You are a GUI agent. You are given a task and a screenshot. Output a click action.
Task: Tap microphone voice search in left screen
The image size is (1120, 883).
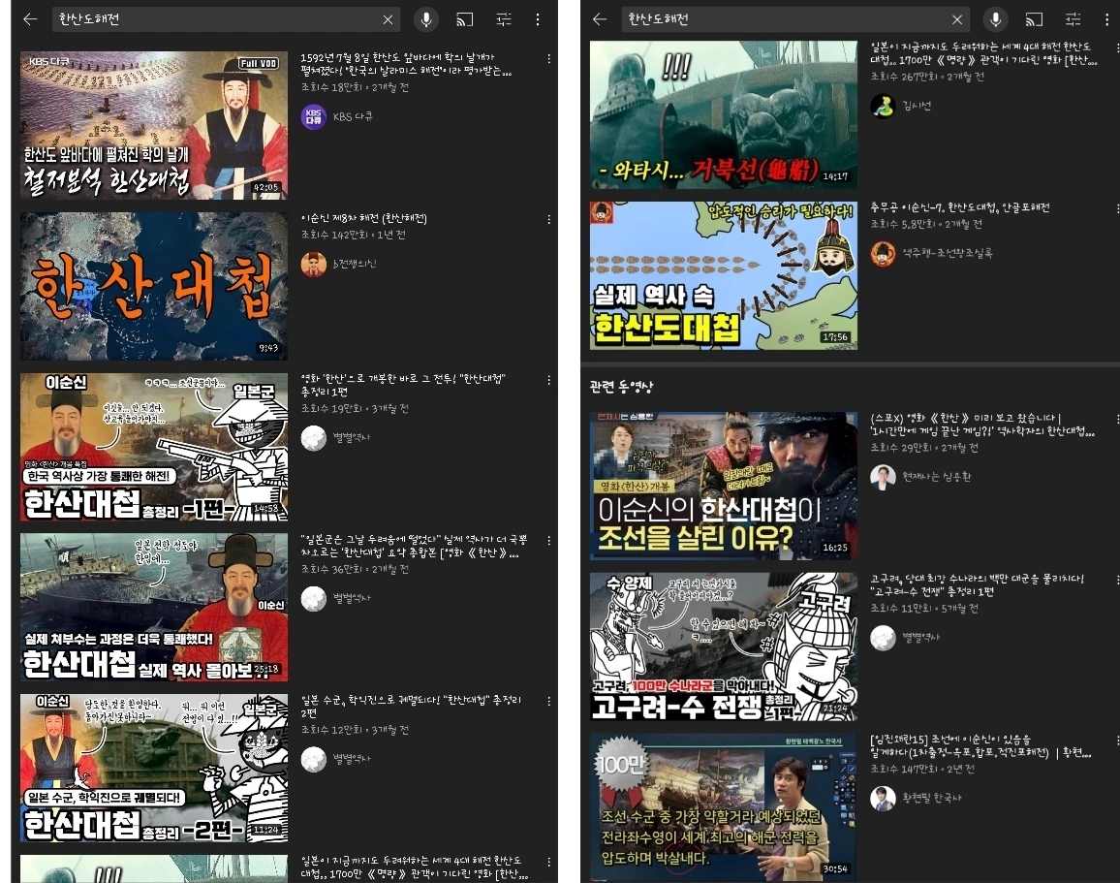coord(426,19)
